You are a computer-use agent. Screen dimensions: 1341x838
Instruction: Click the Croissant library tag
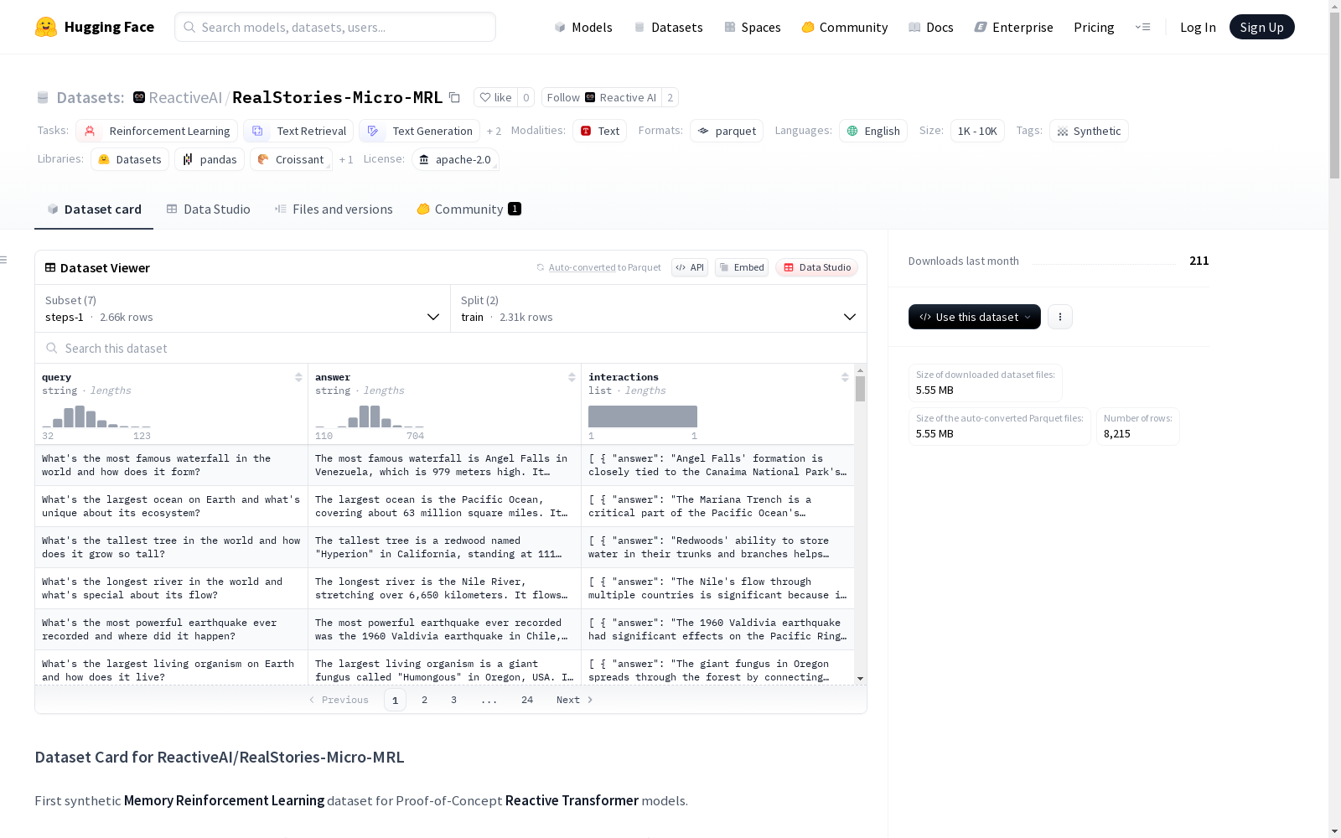(x=291, y=159)
